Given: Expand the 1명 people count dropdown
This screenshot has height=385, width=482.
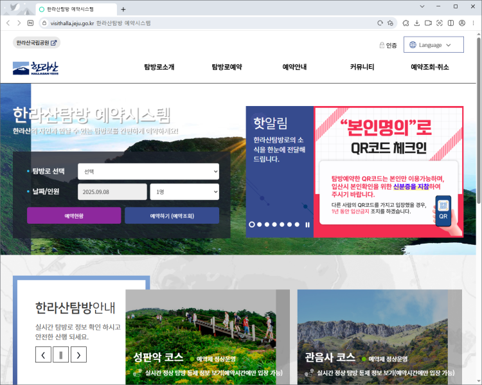Looking at the screenshot, I should point(184,192).
